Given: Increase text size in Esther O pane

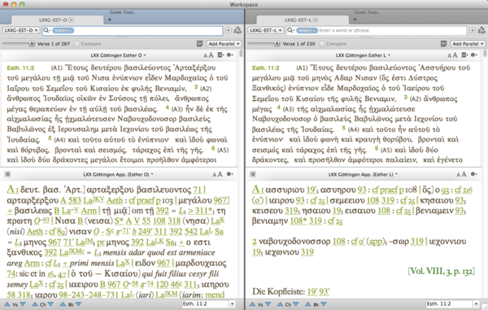Looking at the screenshot, I should click(211, 55).
